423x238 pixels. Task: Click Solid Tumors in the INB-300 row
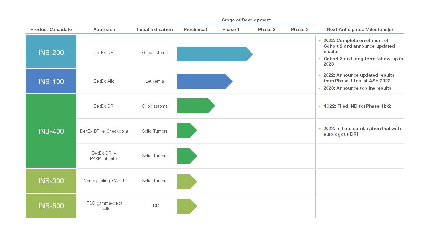pos(155,181)
